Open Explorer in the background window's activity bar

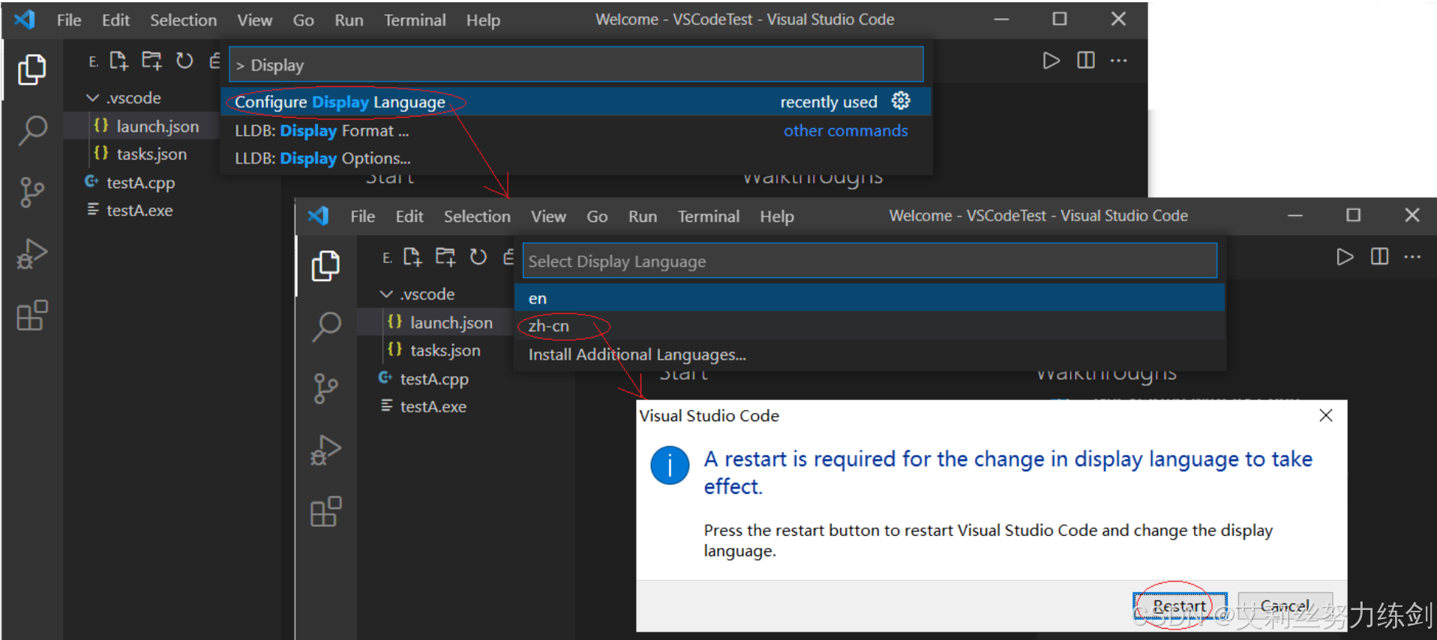(31, 69)
